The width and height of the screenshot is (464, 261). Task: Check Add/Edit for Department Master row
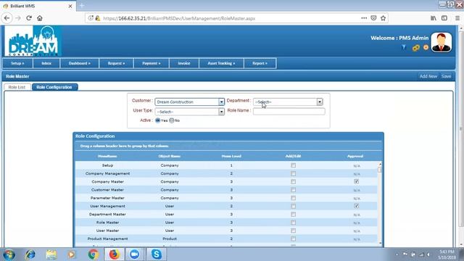[x=293, y=215]
